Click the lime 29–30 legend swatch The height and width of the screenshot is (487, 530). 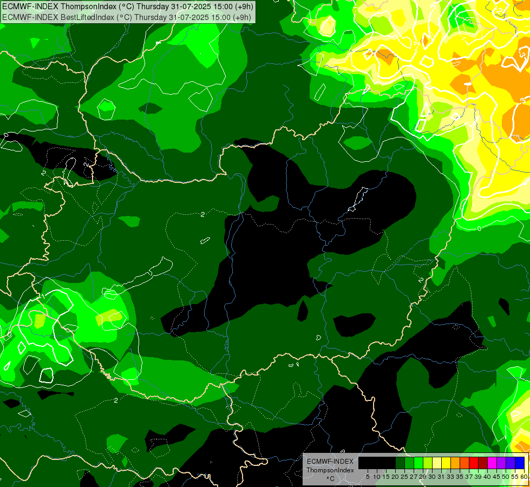(x=428, y=463)
